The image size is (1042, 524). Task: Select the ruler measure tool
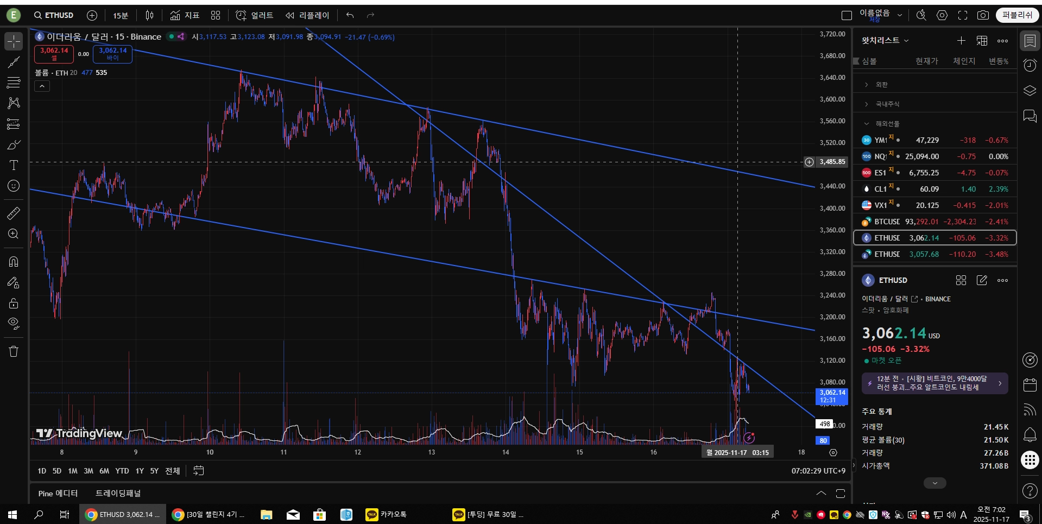click(14, 213)
